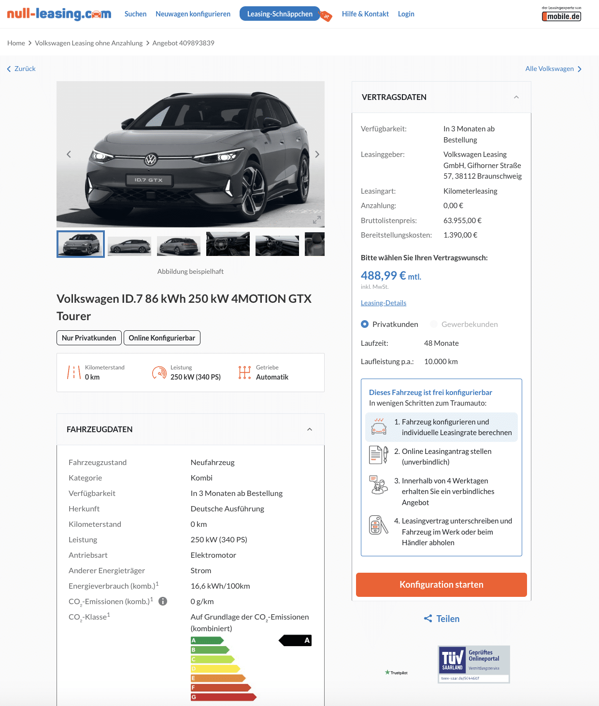Click step 1 Fahrzeug konfigurieren
The image size is (599, 706).
click(x=442, y=427)
